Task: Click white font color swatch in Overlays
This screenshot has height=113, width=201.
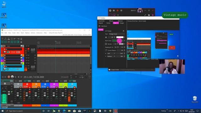Action: pyautogui.click(x=120, y=37)
